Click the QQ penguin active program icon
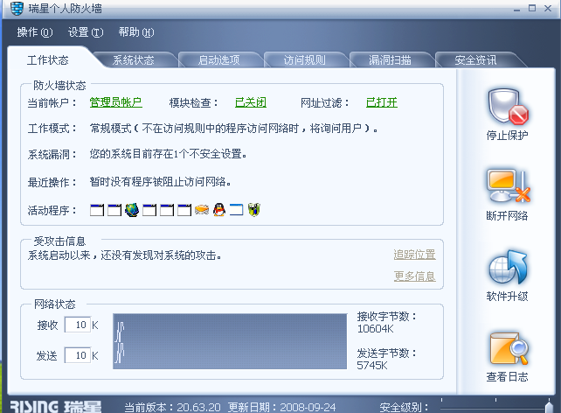 (219, 209)
